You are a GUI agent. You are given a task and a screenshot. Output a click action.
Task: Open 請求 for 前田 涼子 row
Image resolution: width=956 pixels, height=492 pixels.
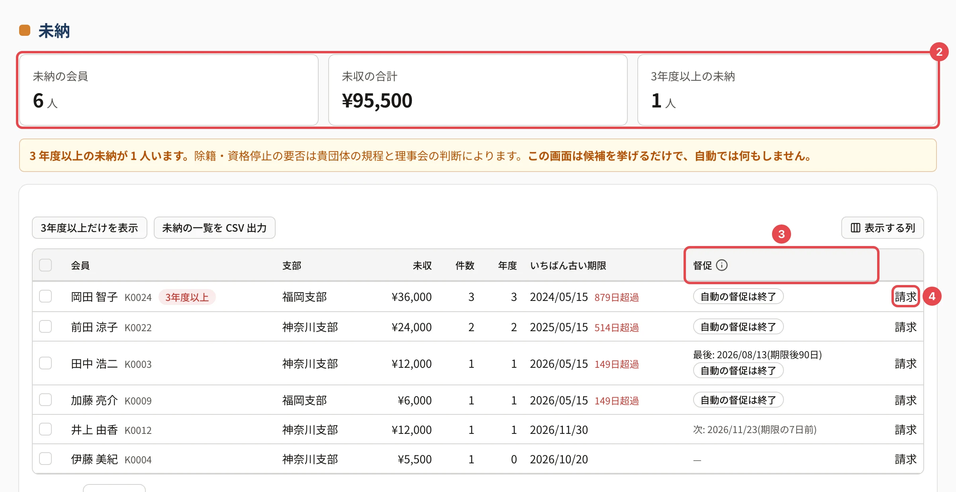905,327
